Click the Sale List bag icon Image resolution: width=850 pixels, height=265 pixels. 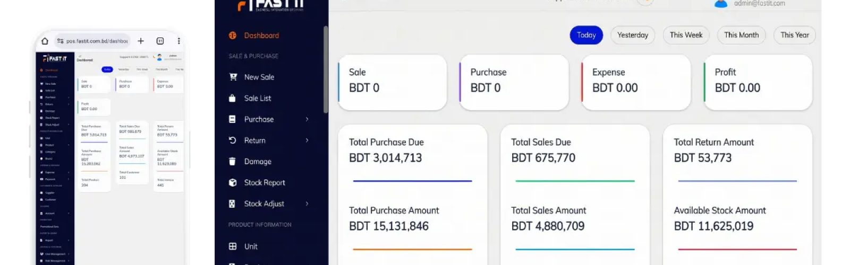click(232, 98)
